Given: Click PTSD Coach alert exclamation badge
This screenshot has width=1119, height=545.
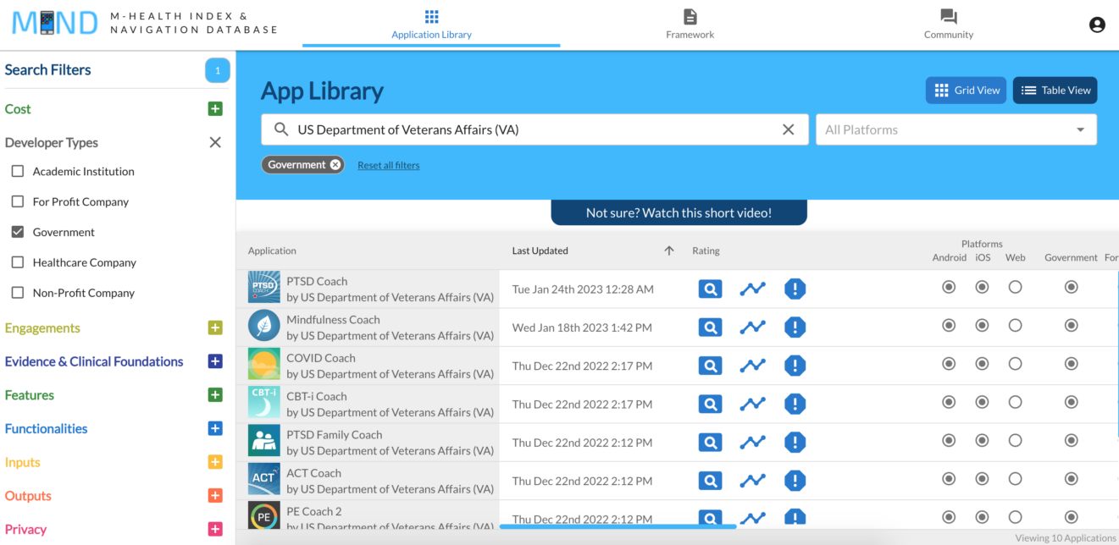Looking at the screenshot, I should [x=795, y=289].
